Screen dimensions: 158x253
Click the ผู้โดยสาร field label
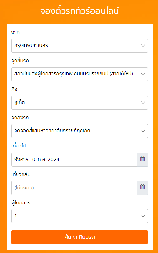pos(21,203)
